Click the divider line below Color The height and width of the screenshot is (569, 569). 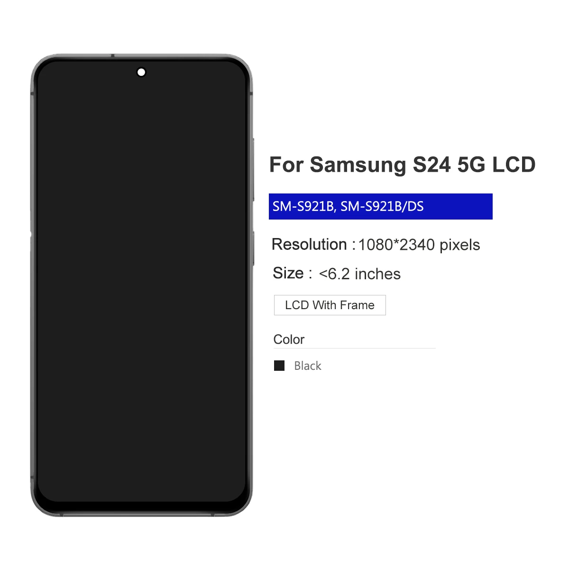click(x=355, y=348)
